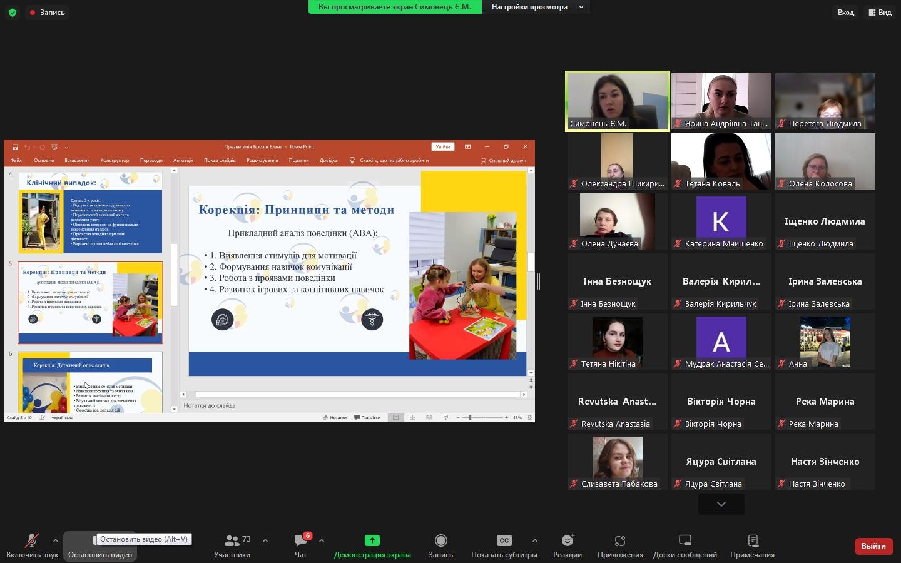Viewport: 901px width, 563px height.
Task: Open Рецензування ribbon tab
Action: pyautogui.click(x=262, y=160)
